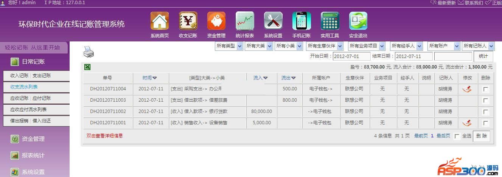Tick the delete checkbox for DH20120711001
The width and height of the screenshot is (502, 177).
tap(486, 123)
